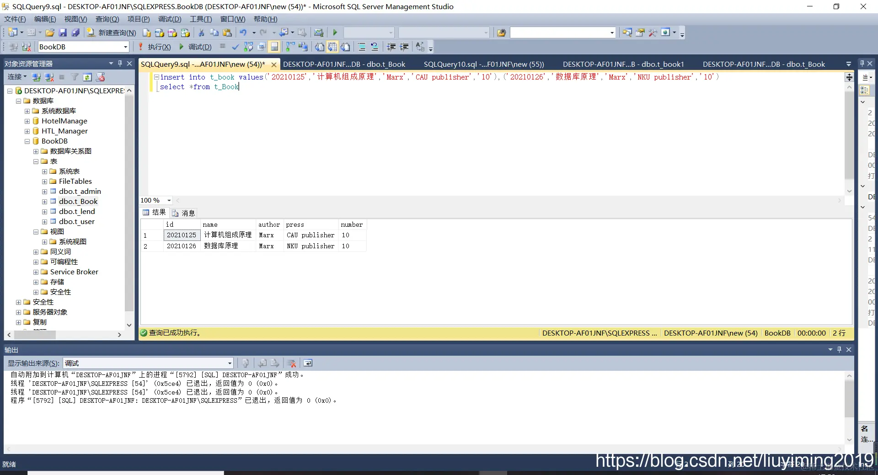Screen dimensions: 878x475
Task: Parse the query with the blue checkmark
Action: click(236, 47)
